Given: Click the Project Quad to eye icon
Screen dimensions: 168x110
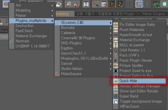Looking at the screenshot, I should tap(116, 71).
